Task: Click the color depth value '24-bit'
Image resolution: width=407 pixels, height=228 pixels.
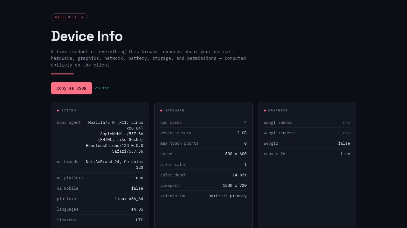Action: (239, 175)
